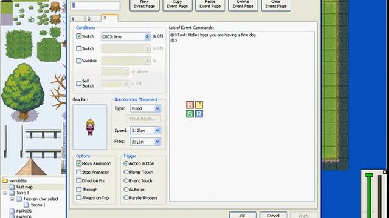Screen dimensions: 389x218
Task: Collapse the heaven char select tree node
Action: pos(12,199)
